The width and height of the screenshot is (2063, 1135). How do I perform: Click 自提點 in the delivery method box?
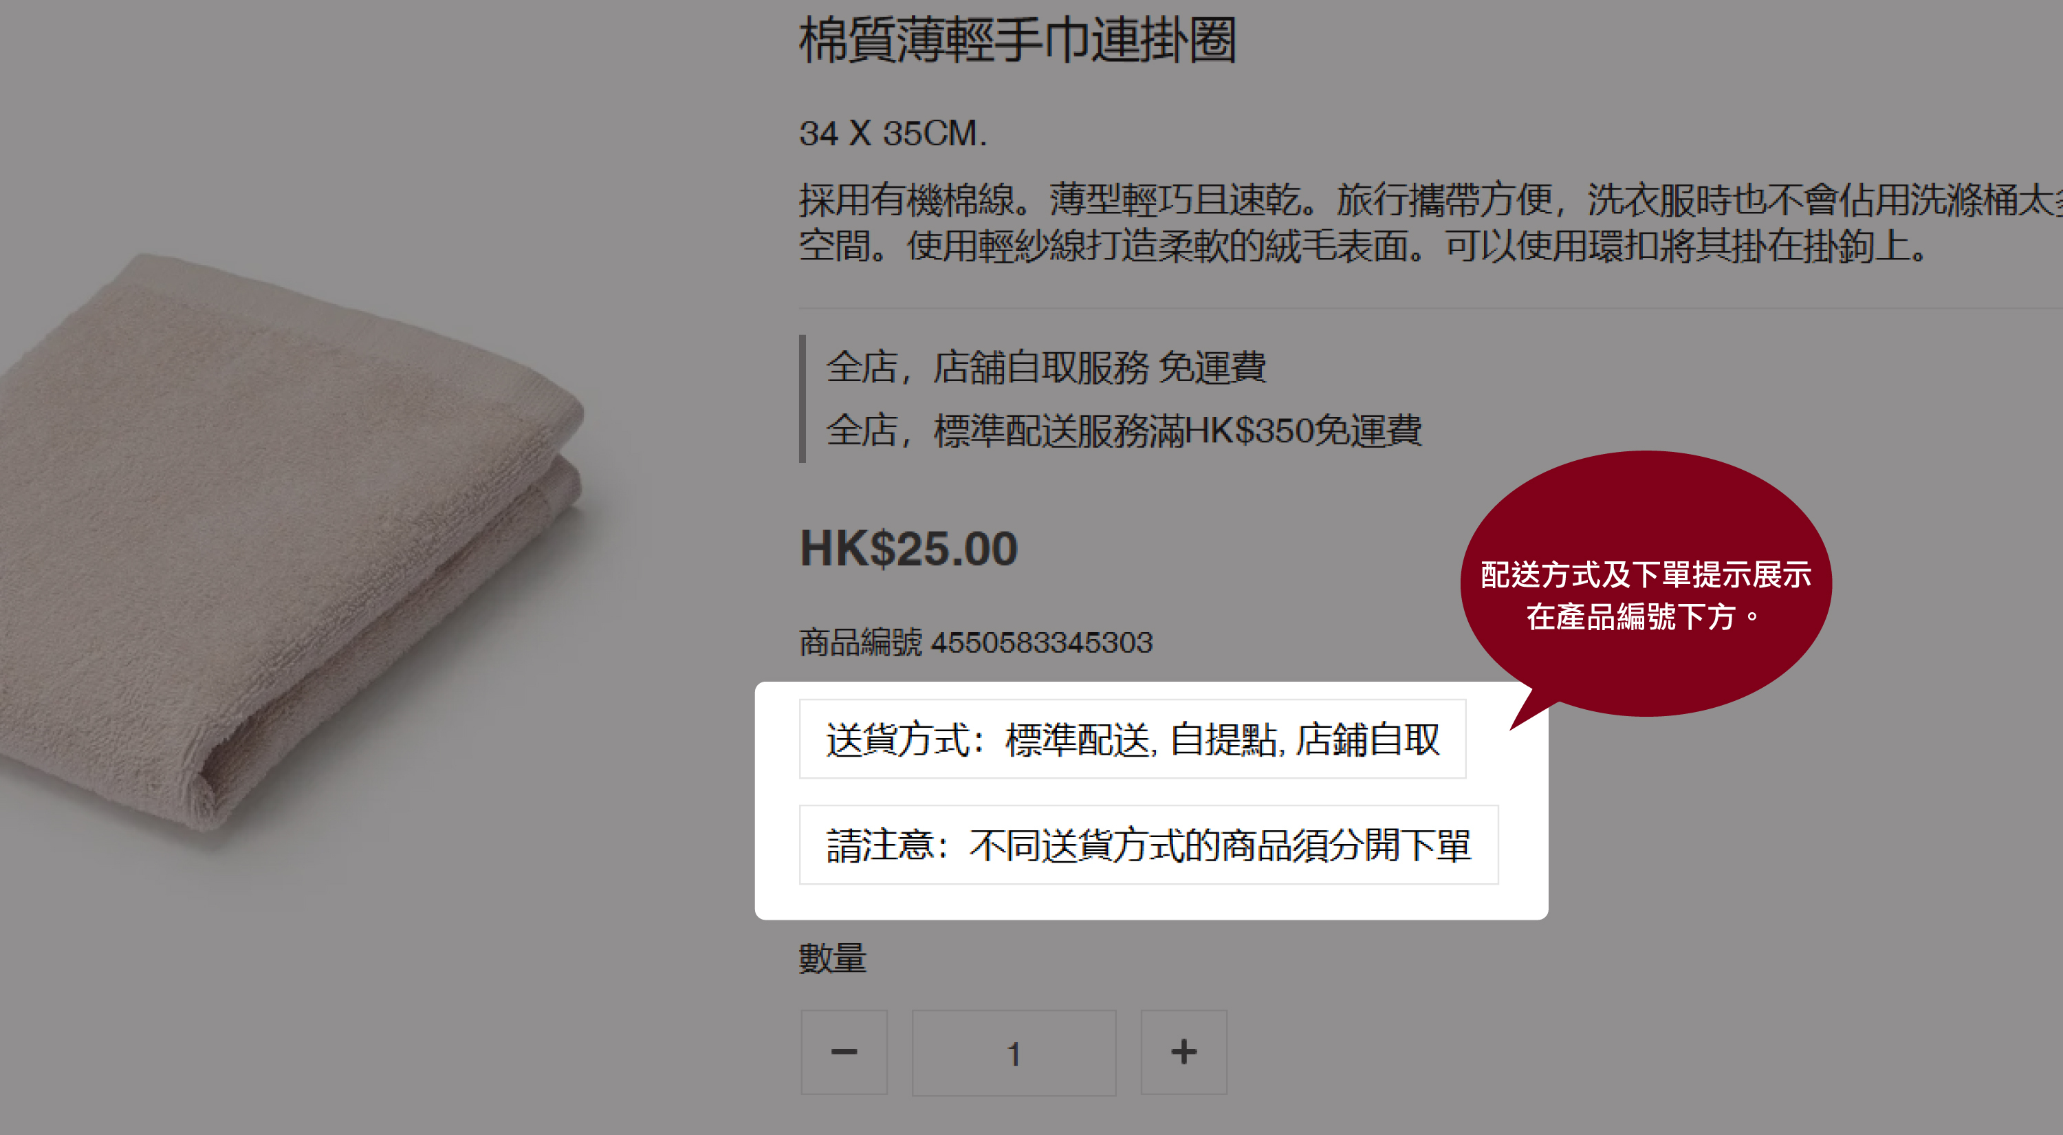[1224, 739]
